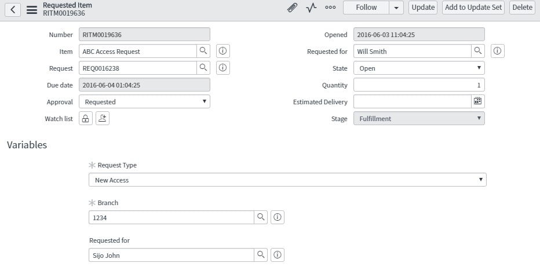Click Add to Update Set button

[x=473, y=8]
